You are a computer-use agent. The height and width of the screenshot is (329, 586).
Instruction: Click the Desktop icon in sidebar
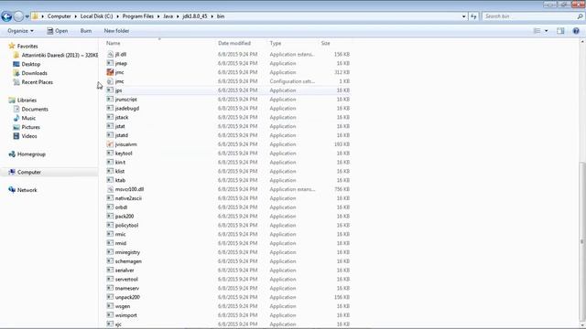[x=16, y=64]
